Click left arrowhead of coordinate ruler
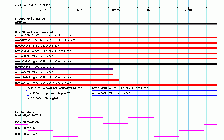This screenshot has height=140, width=224. (16, 8)
